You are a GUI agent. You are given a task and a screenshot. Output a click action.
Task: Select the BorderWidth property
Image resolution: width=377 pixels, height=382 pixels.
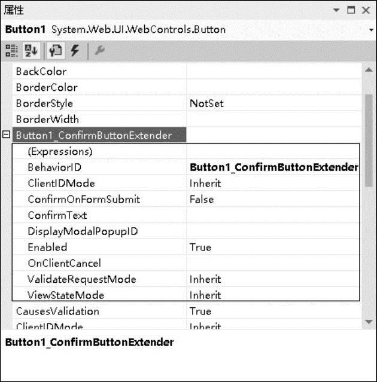tap(99, 120)
